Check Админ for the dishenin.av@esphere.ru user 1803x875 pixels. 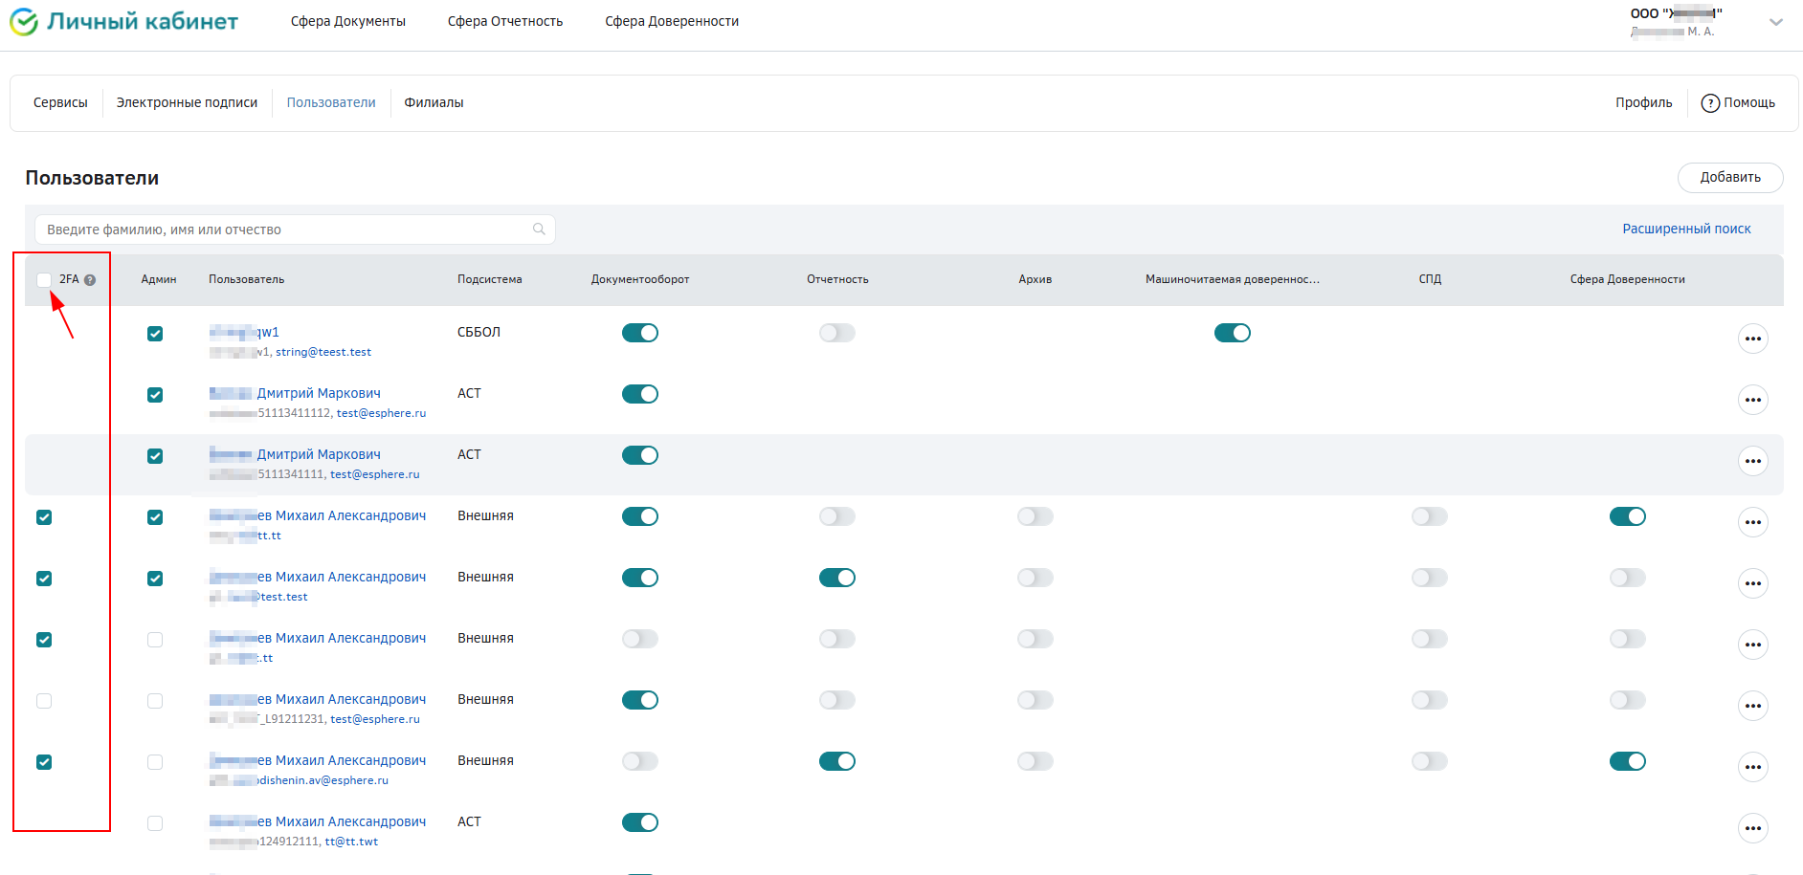click(x=155, y=762)
